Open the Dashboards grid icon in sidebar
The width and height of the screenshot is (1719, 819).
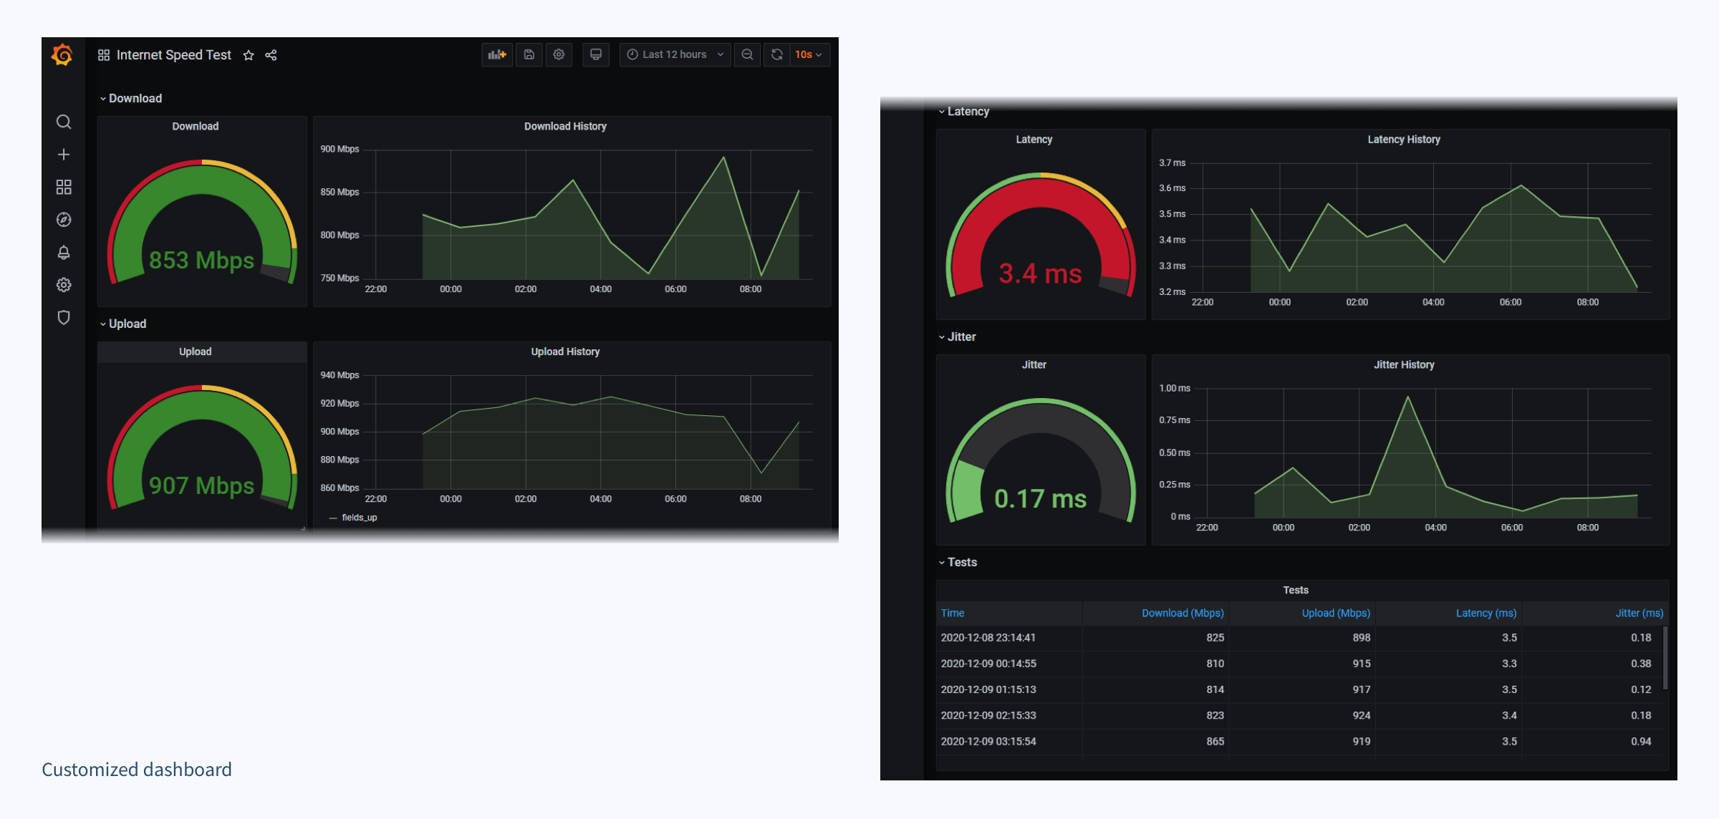64,187
